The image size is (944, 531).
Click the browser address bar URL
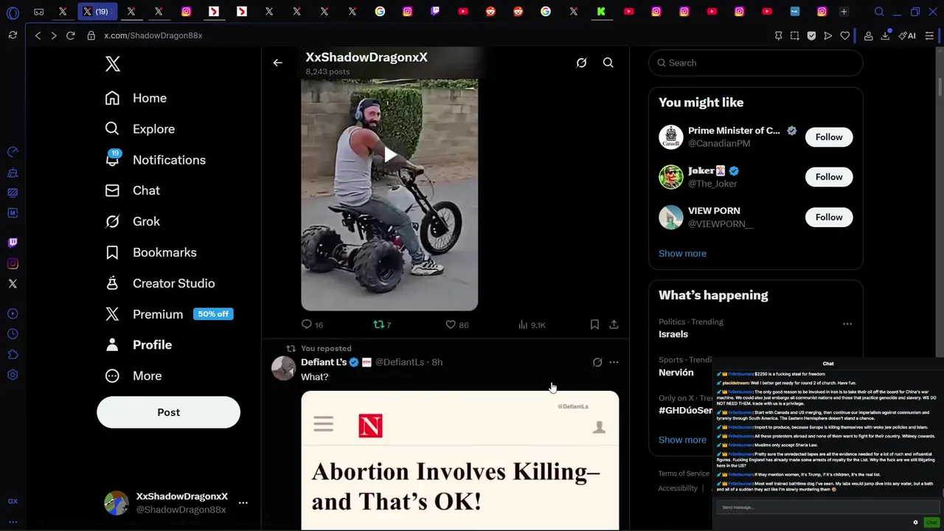click(153, 35)
